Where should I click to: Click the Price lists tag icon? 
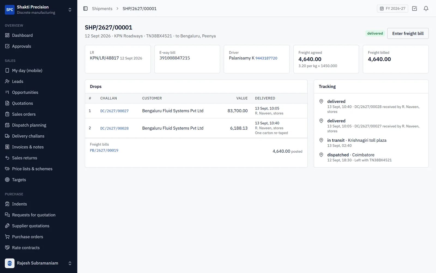pos(7,169)
